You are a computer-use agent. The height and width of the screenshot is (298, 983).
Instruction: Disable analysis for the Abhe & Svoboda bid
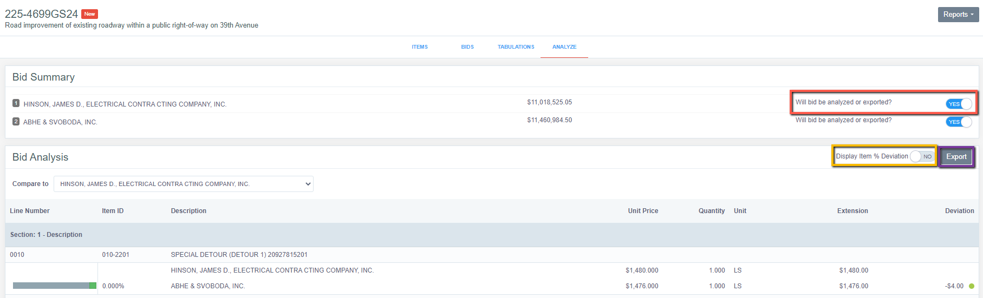958,122
